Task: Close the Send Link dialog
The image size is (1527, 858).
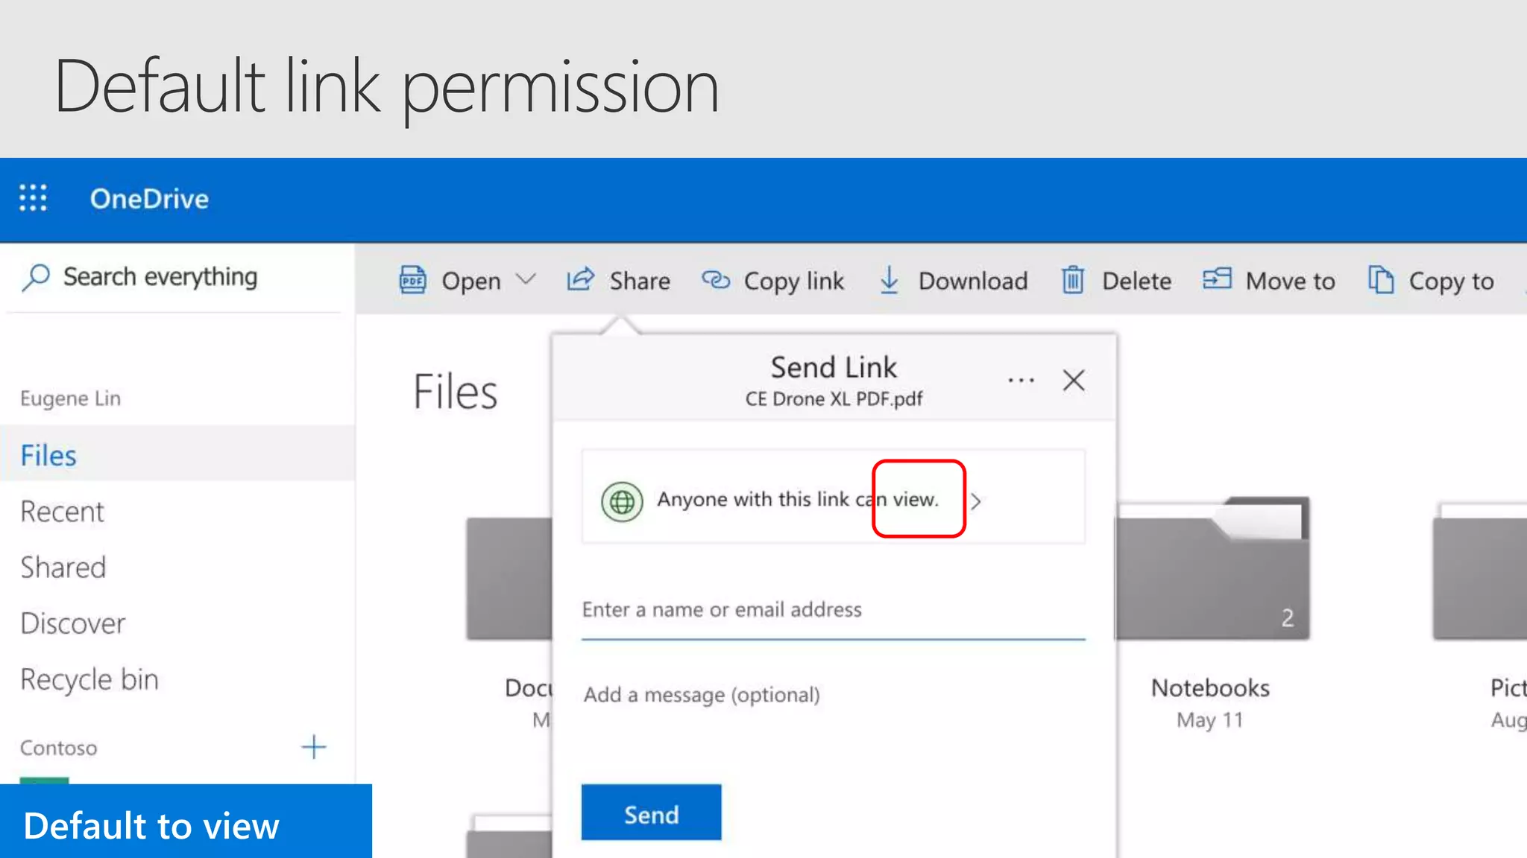Action: pos(1074,380)
